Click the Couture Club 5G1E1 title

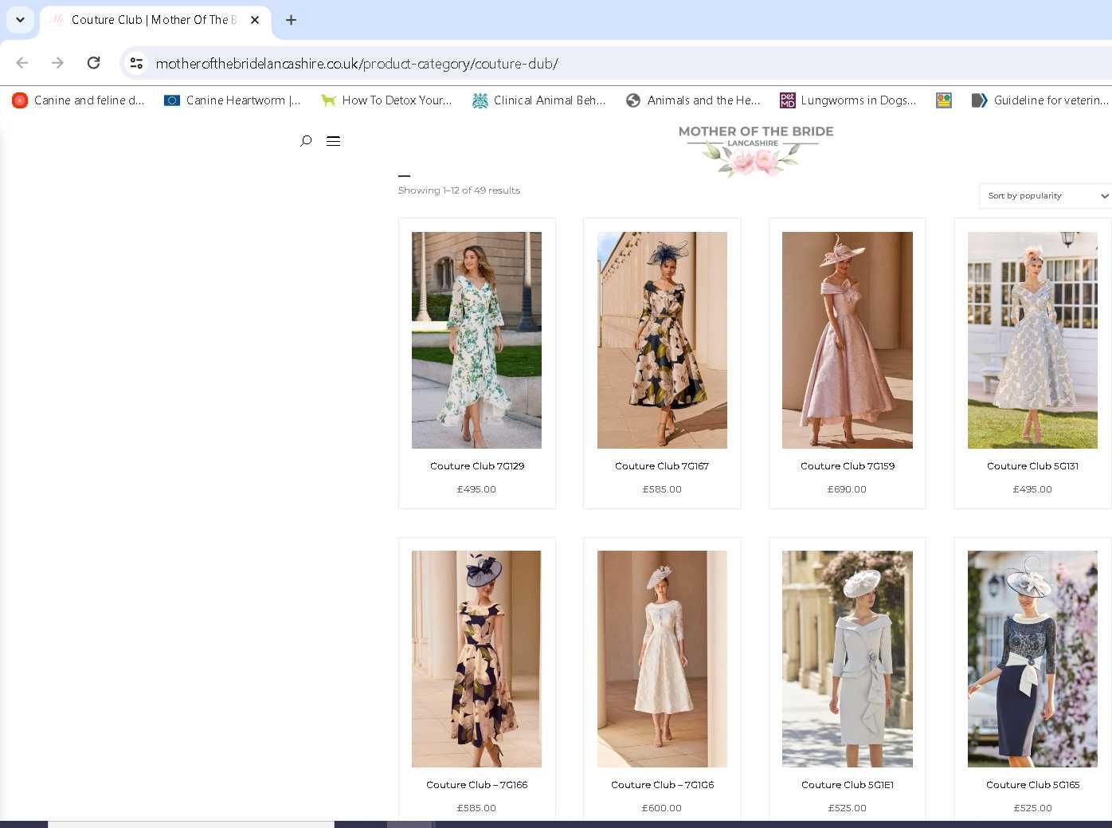pyautogui.click(x=848, y=785)
